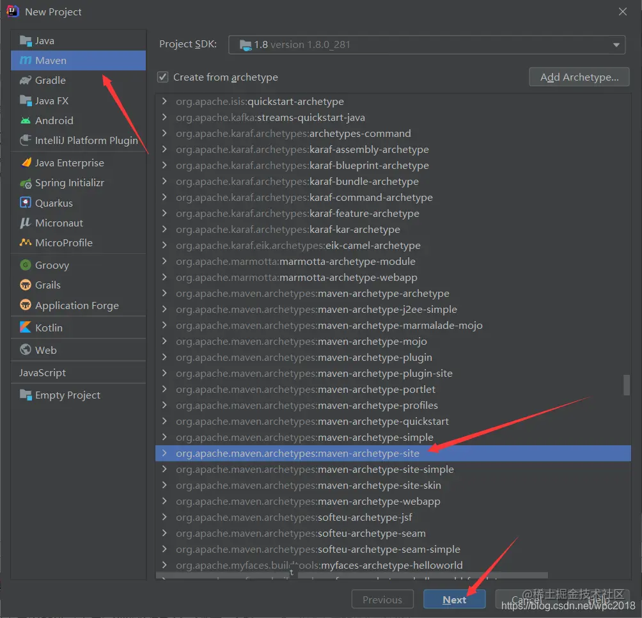Select maven-archetype-portlet row
The image size is (642, 618).
(393, 389)
